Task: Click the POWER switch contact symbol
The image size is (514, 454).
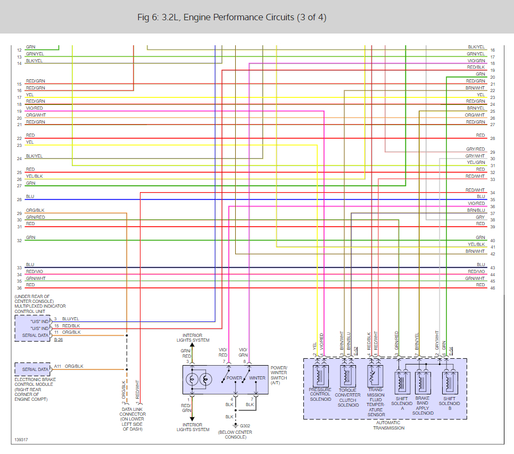Action: tap(226, 376)
